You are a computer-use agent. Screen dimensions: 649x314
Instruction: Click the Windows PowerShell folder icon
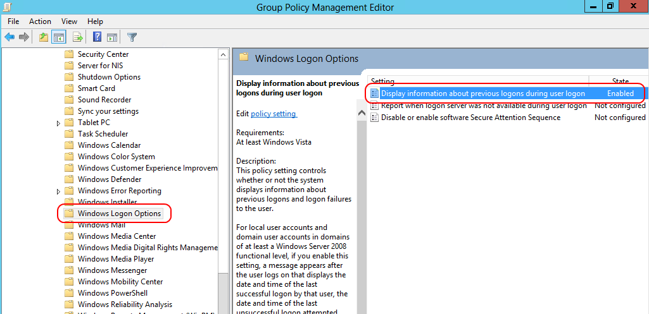coord(69,293)
